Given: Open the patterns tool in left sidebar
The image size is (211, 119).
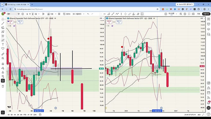Looking at the screenshot, I should click(3, 32).
